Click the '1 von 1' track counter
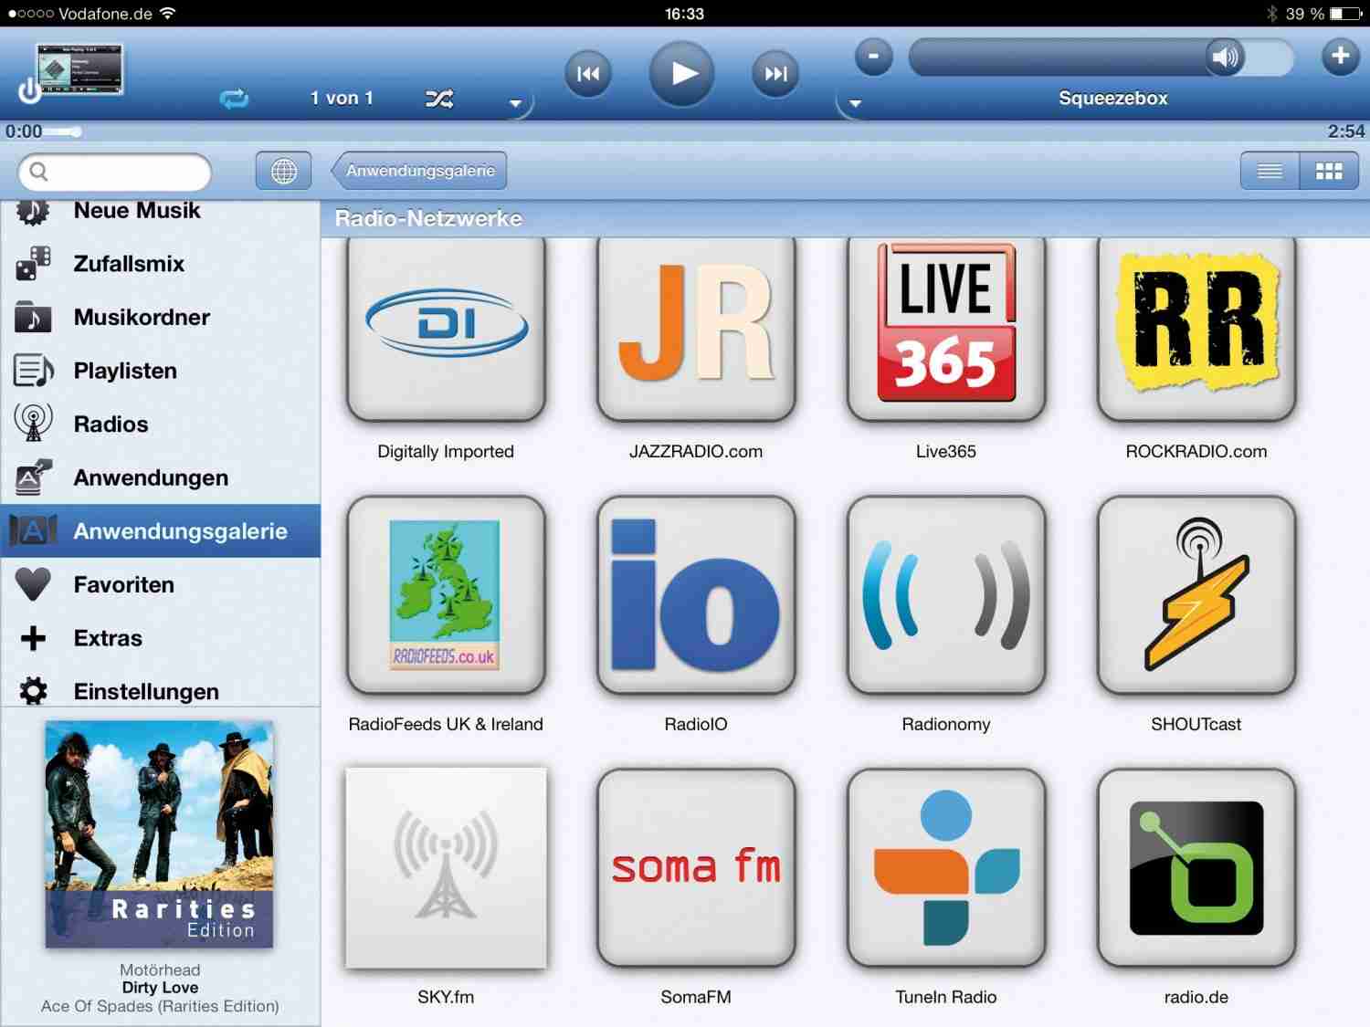This screenshot has width=1370, height=1027. (342, 99)
